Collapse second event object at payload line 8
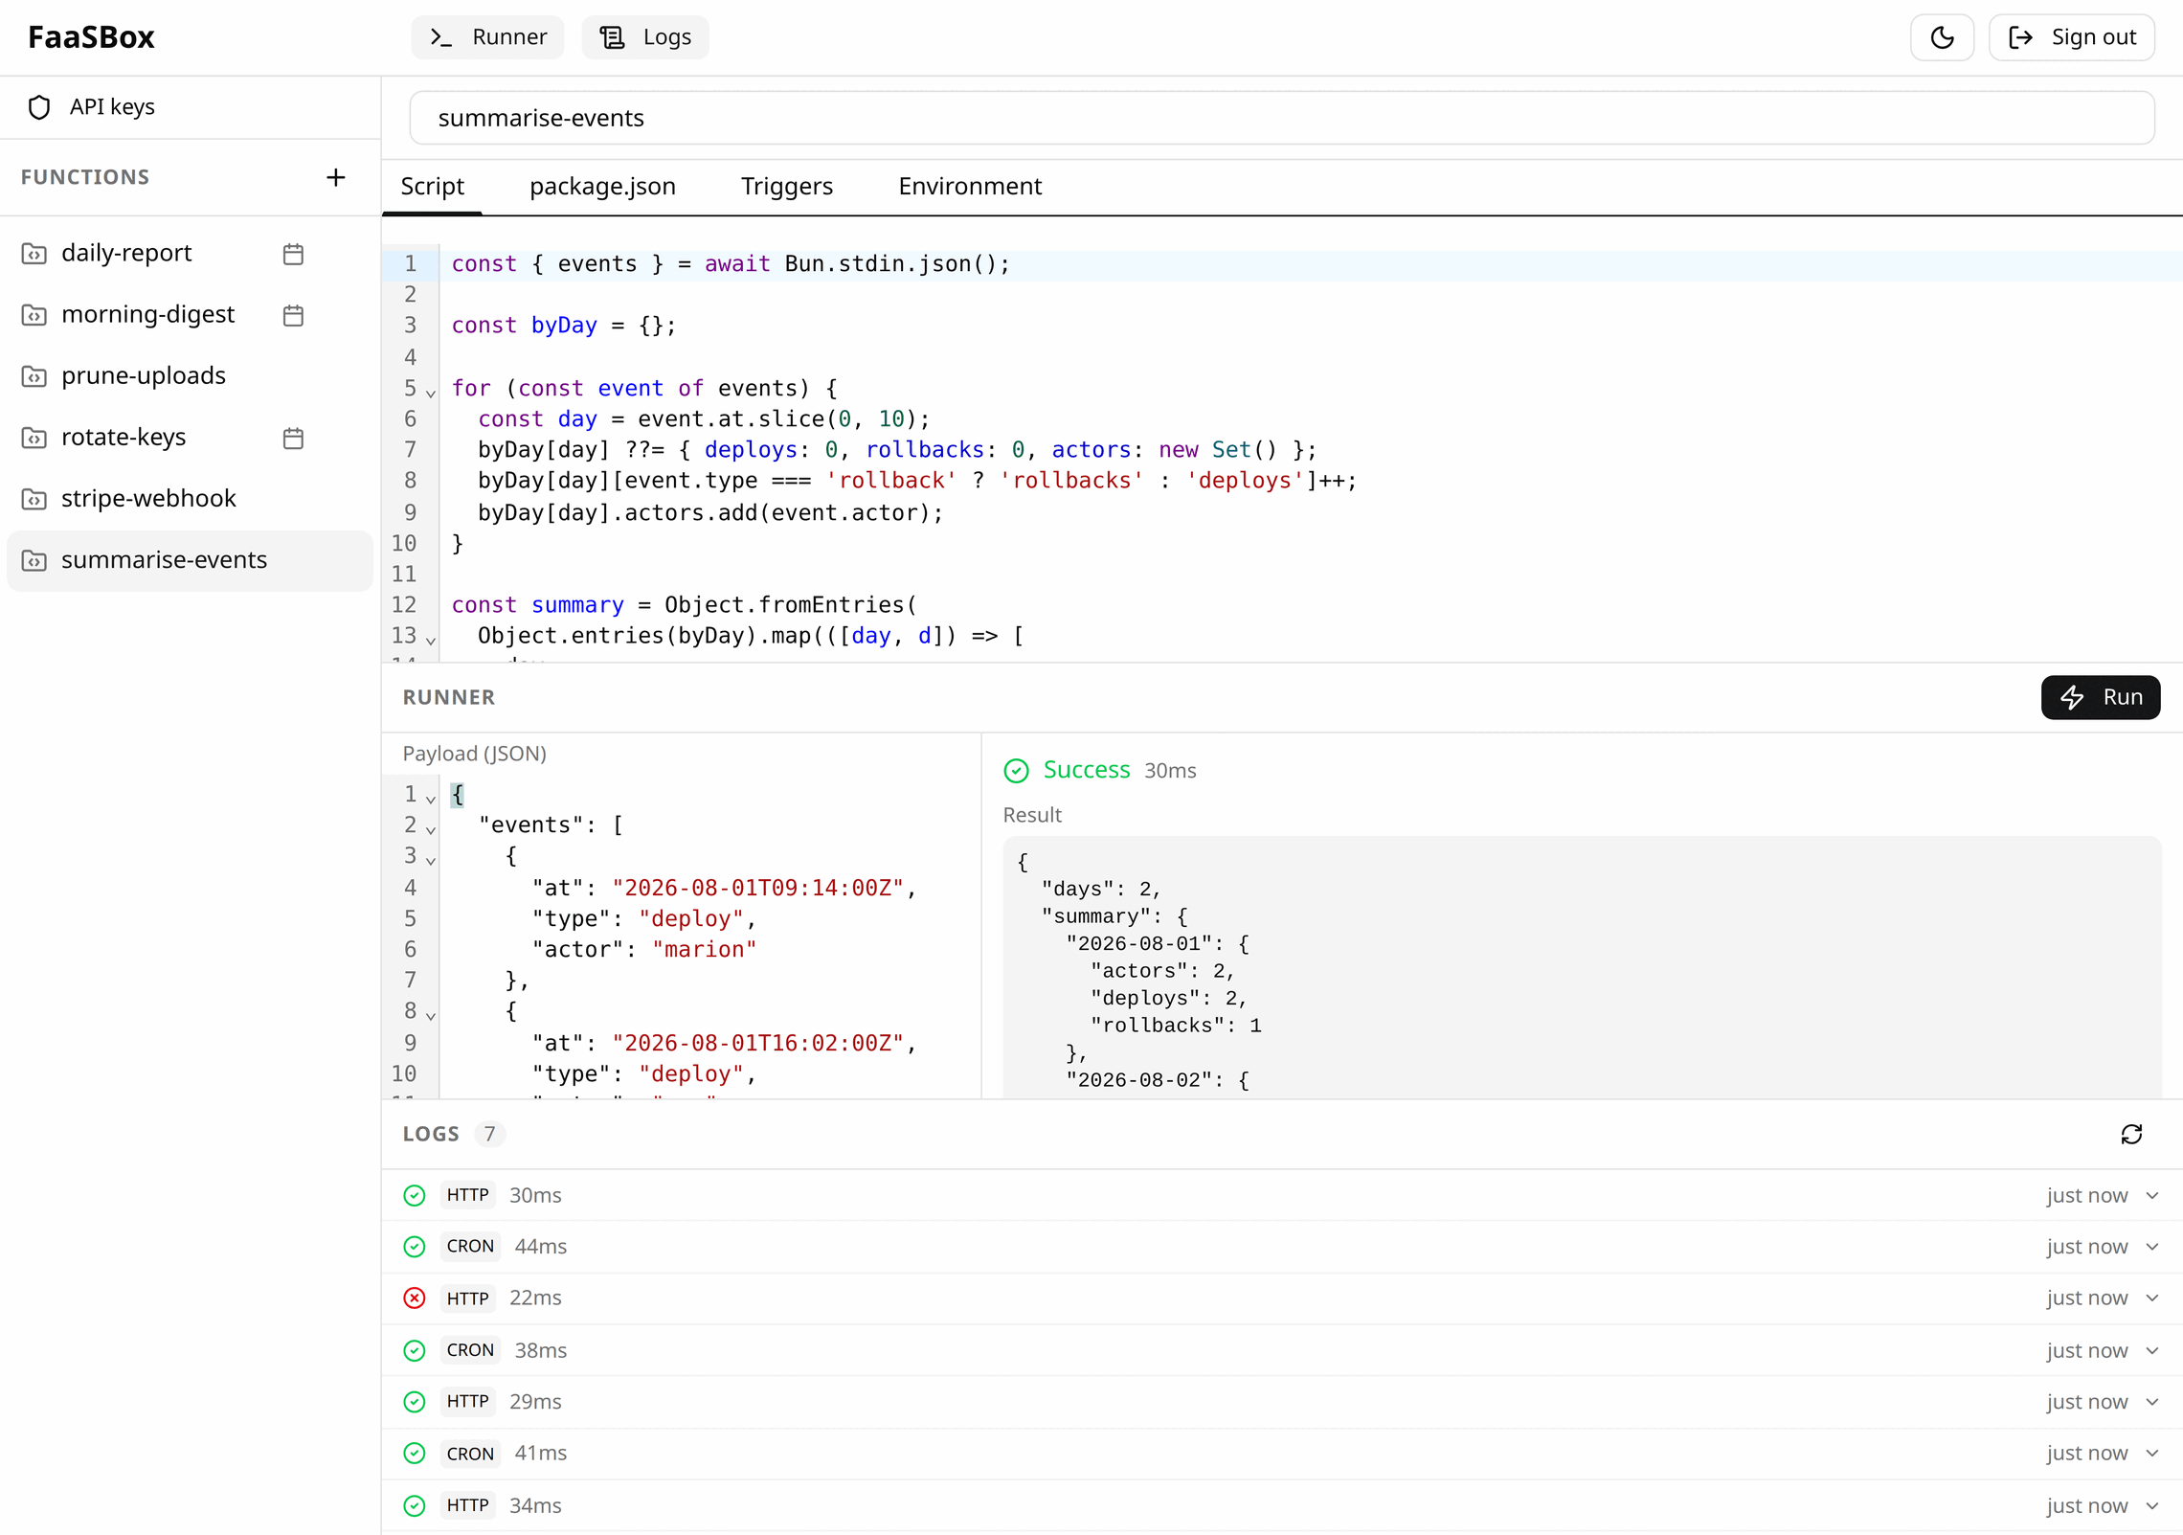 (x=431, y=1015)
